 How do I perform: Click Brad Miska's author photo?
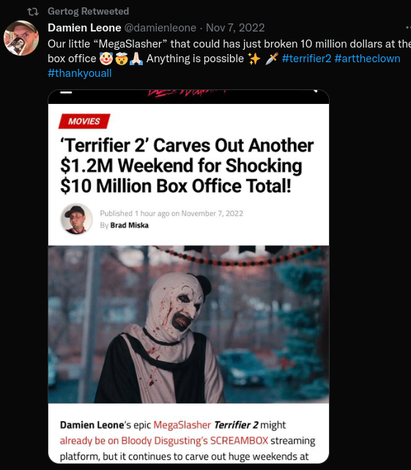tap(76, 219)
